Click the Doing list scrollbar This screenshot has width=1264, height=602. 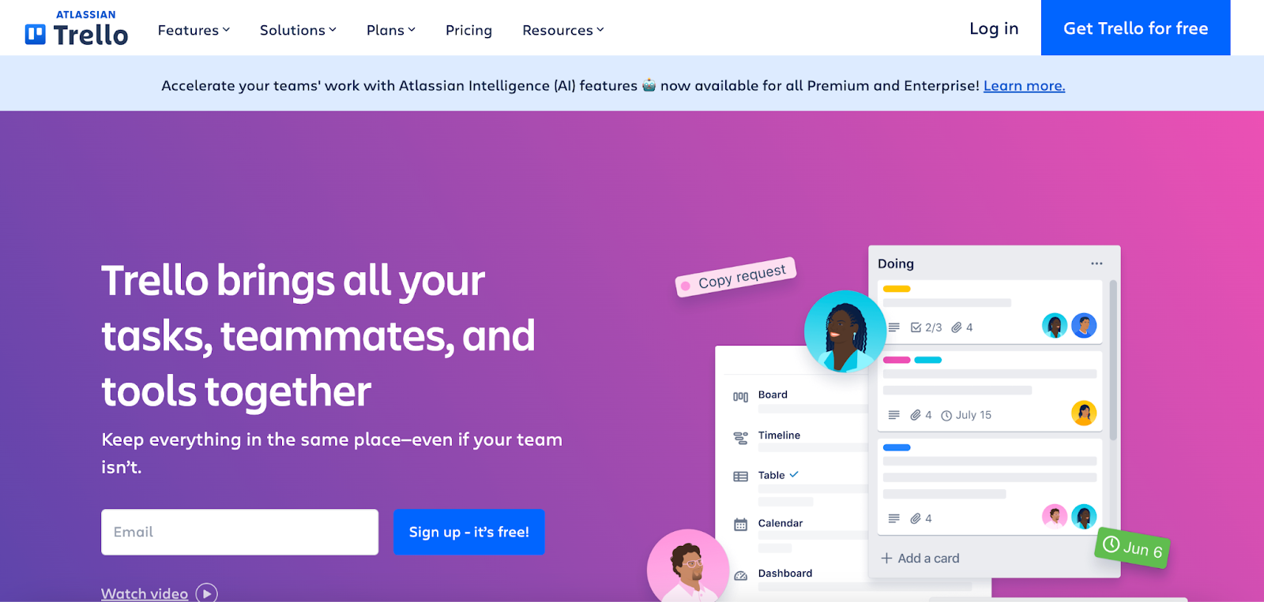(x=1113, y=360)
